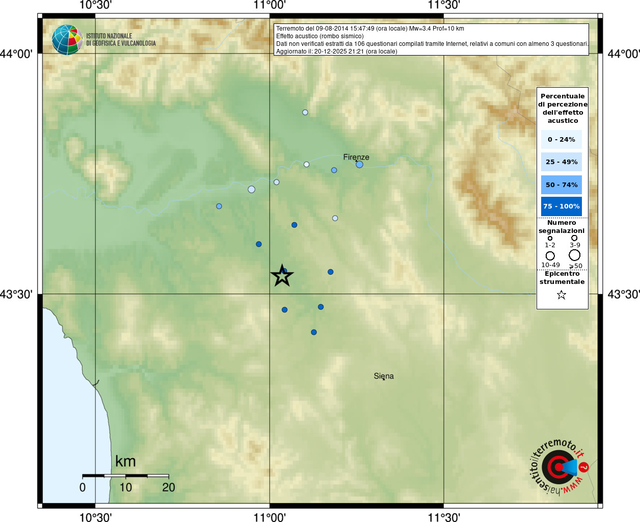
Task: Click the large pale circle beside the westernmost point
Action: coord(251,190)
